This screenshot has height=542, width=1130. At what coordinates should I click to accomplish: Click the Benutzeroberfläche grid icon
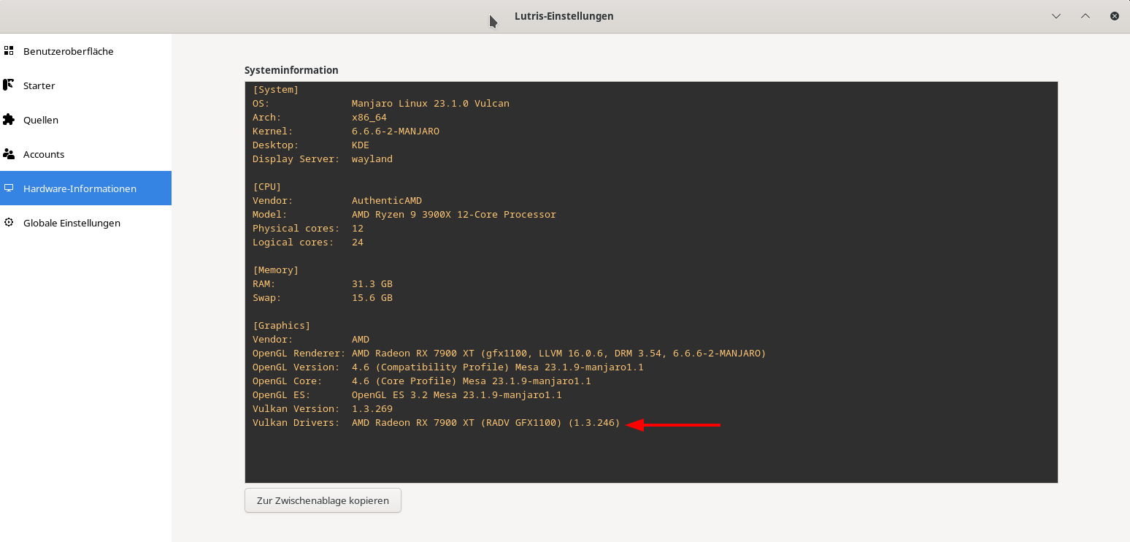(9, 50)
